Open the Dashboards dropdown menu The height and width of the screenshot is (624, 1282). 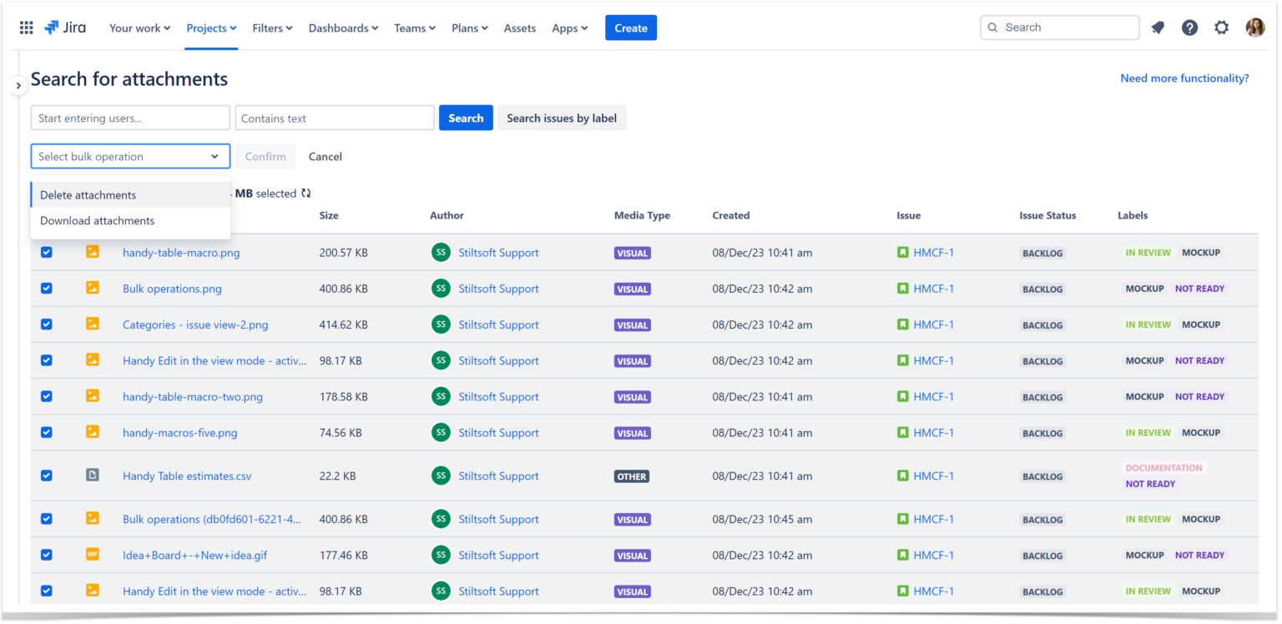(342, 28)
